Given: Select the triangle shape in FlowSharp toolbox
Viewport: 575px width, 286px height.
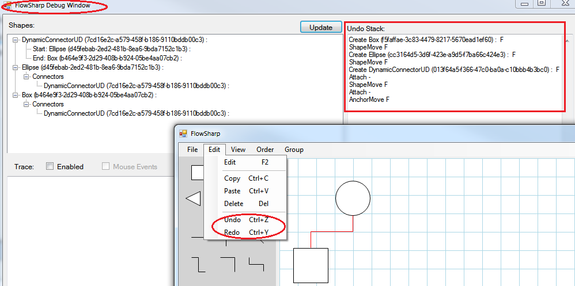Looking at the screenshot, I should point(193,199).
